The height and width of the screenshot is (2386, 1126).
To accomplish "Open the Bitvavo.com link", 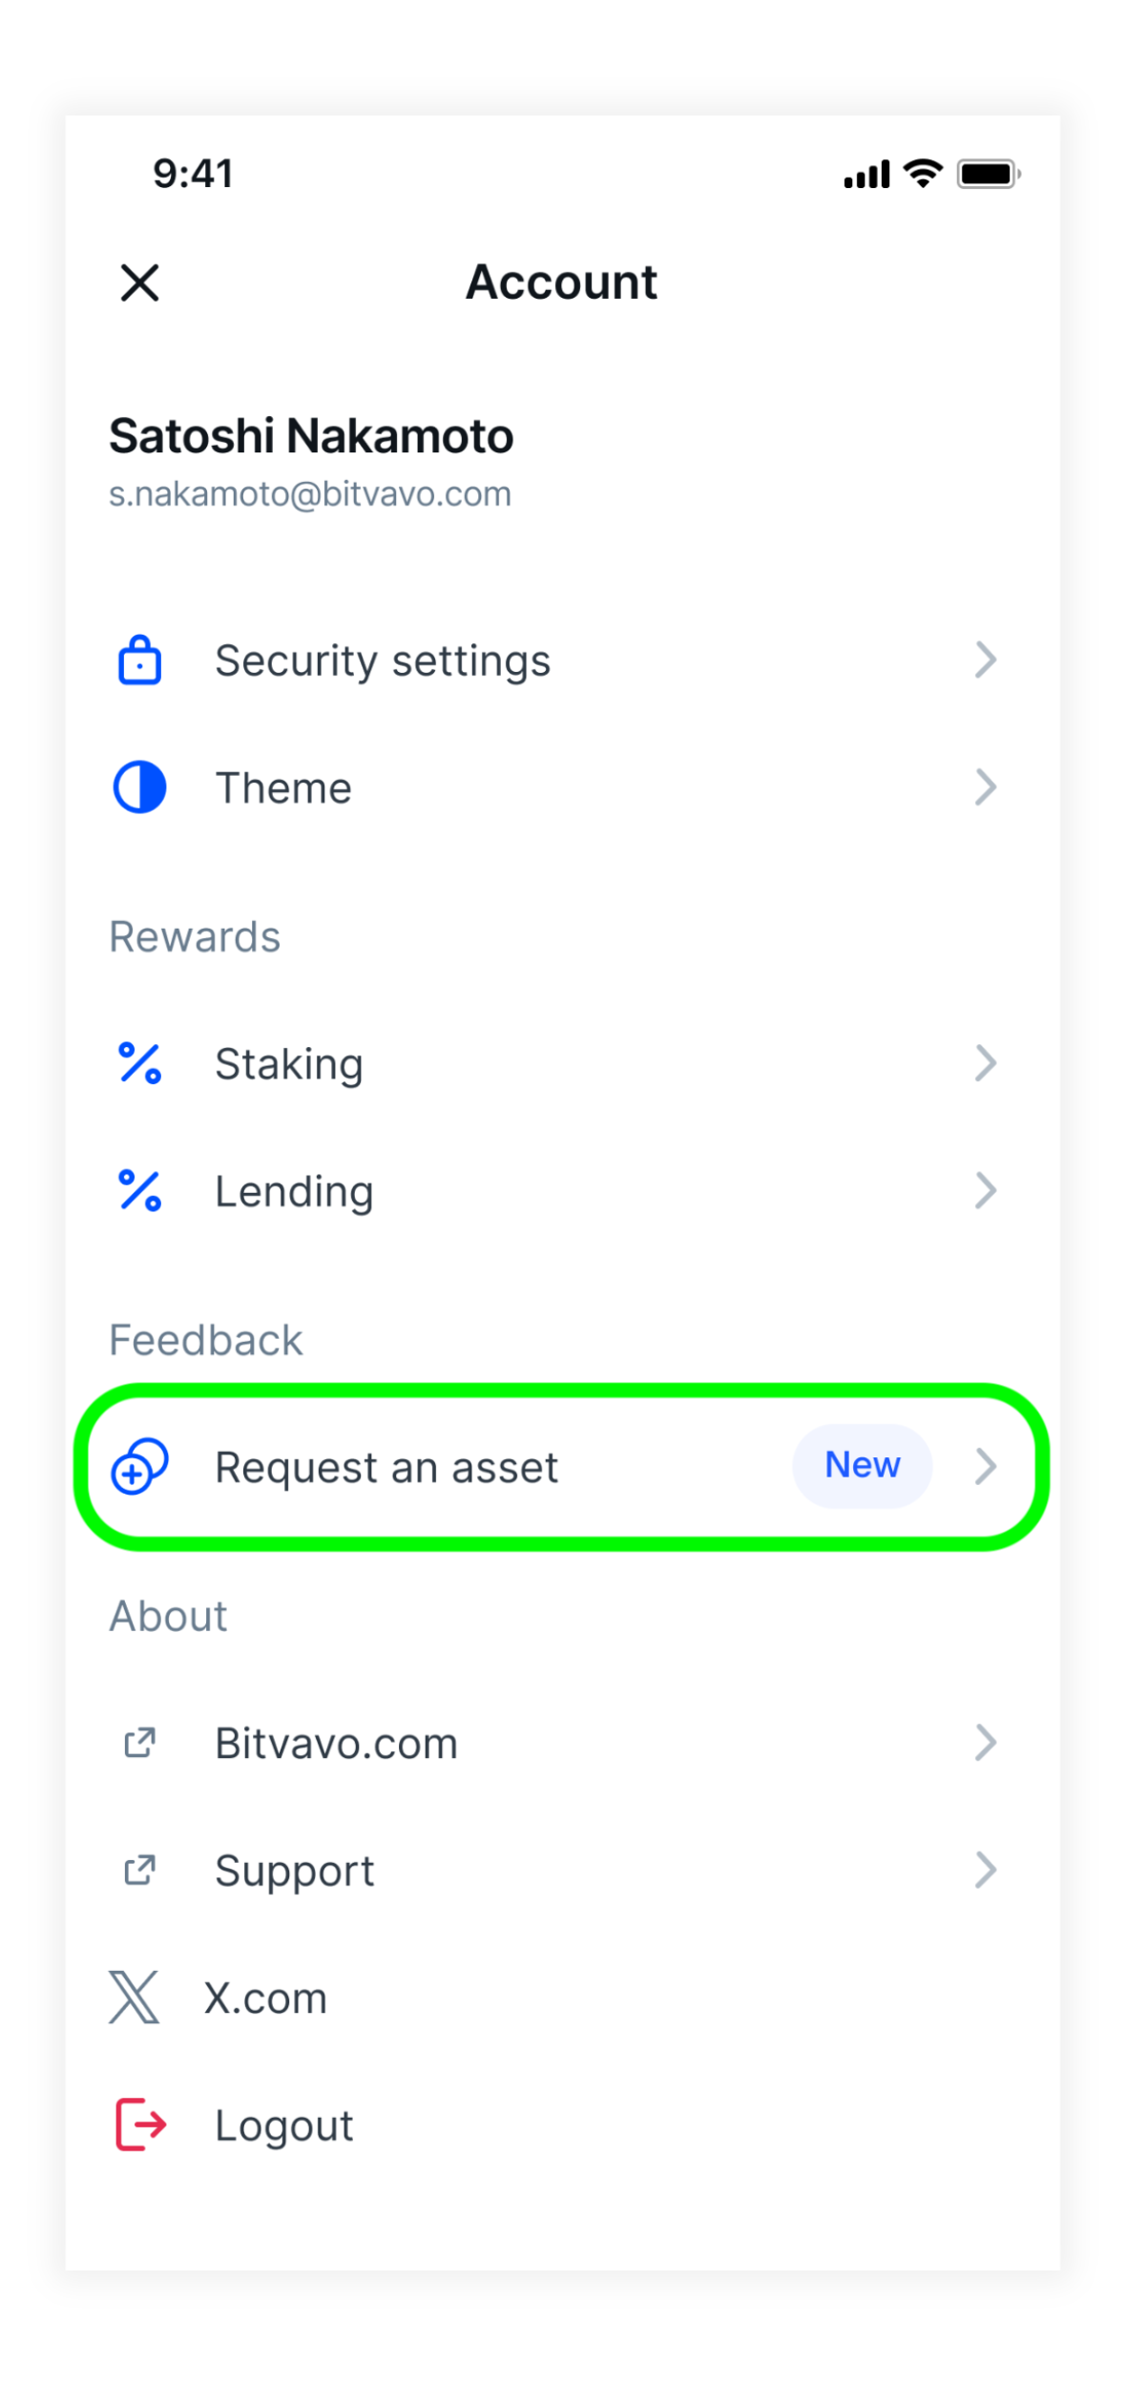I will 562,1743.
